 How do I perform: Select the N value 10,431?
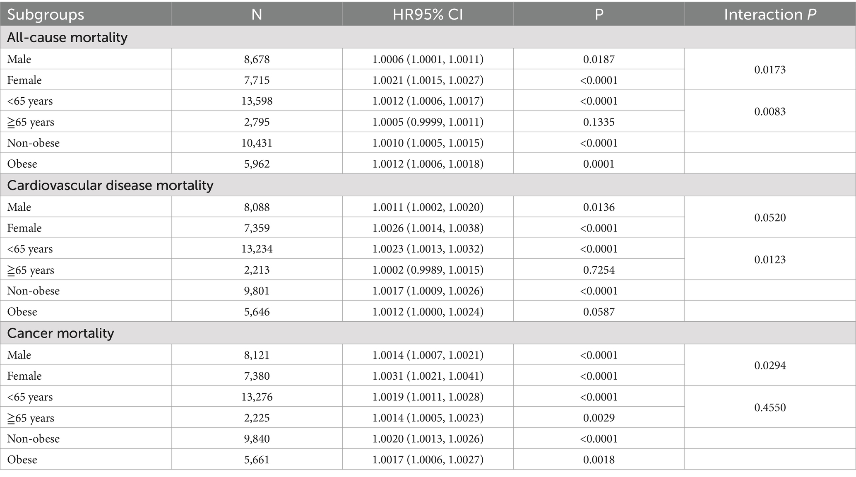click(257, 143)
